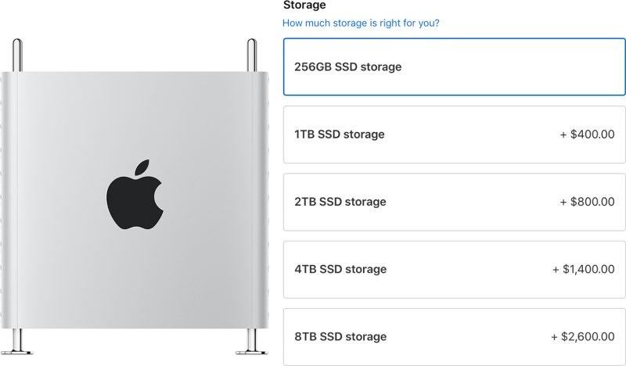626x366 pixels.
Task: Select the 256GB SSD storage option
Action: coord(455,66)
